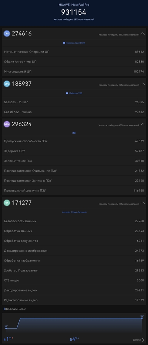Click the memory chip icon under MEM score

74,133
